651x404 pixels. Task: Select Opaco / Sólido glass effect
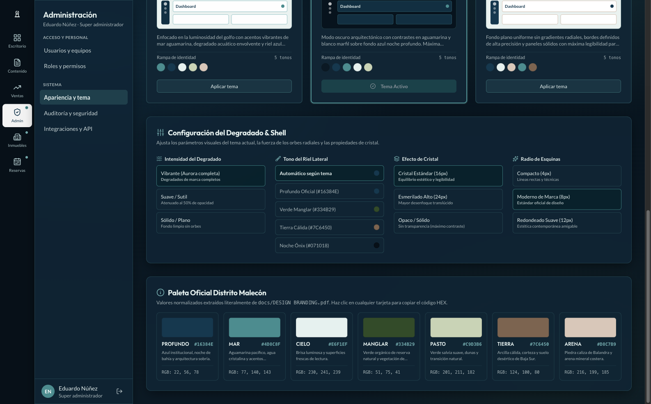pos(448,223)
